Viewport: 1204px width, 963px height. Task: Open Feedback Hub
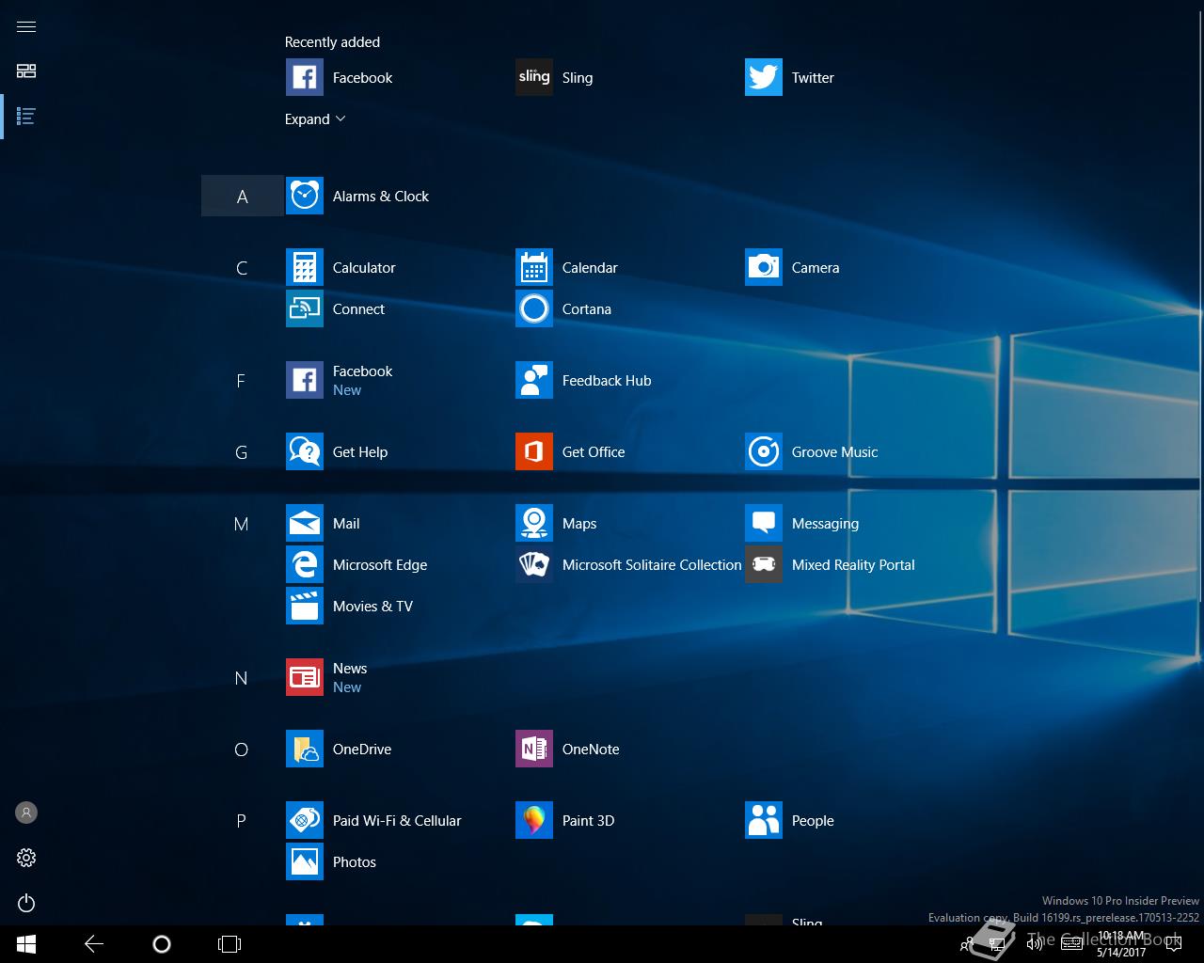pos(584,380)
